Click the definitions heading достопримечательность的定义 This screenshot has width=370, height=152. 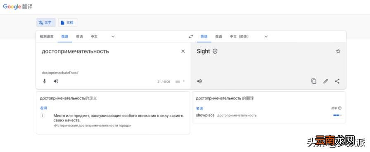(x=68, y=98)
